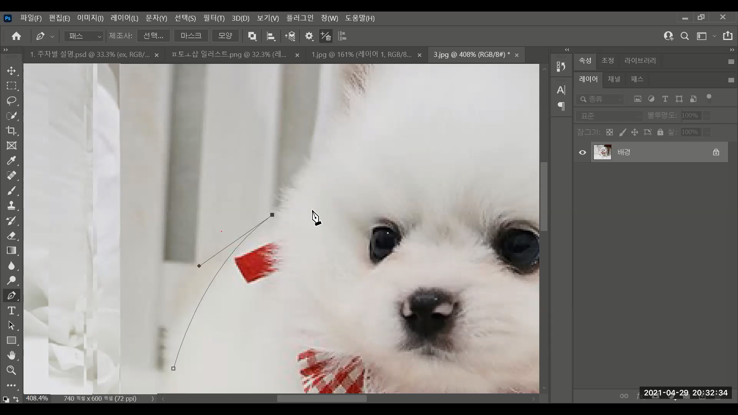Select the Blur tool
The height and width of the screenshot is (415, 738).
(12, 266)
